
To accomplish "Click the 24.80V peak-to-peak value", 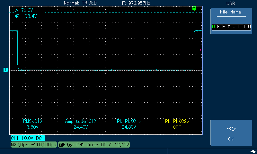I will pos(129,127).
